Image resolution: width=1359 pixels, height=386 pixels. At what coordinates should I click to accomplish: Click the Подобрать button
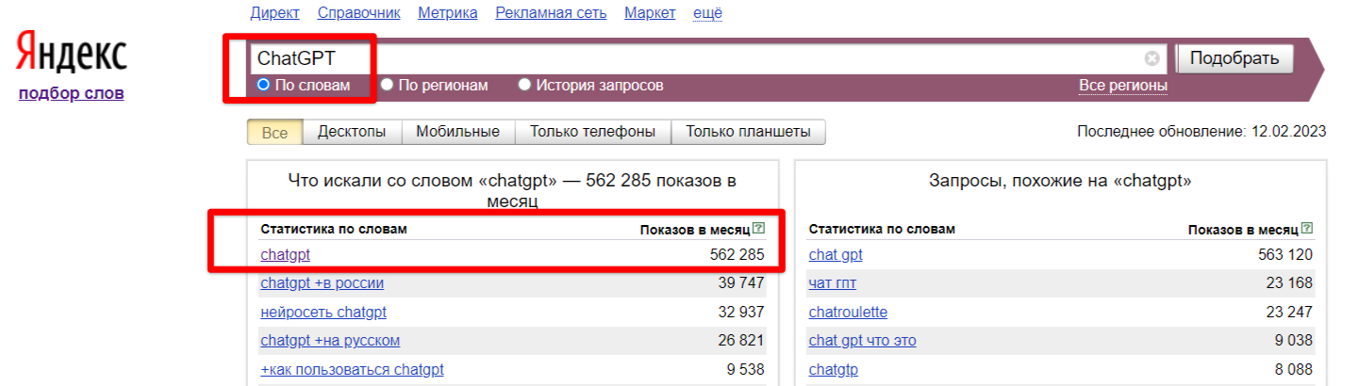click(1235, 58)
